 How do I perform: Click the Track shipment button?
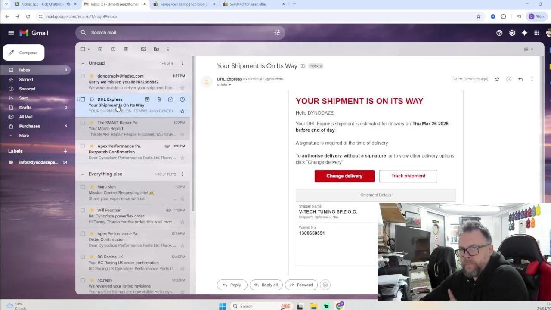click(408, 176)
